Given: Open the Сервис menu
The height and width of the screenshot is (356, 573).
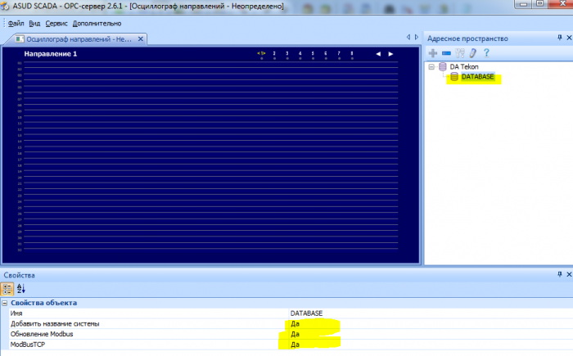Looking at the screenshot, I should (56, 24).
